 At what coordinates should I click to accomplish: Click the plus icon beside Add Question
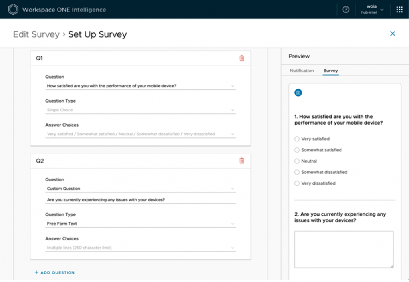pos(37,272)
